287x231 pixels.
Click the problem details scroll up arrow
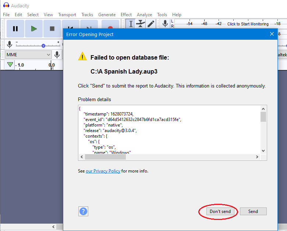[263, 109]
